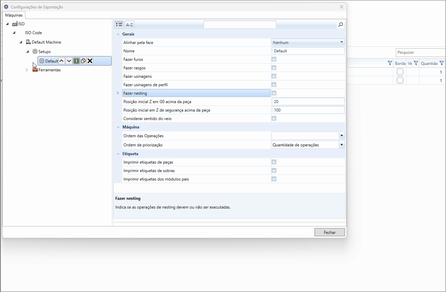Click the Nome text field
The width and height of the screenshot is (446, 292).
click(308, 51)
